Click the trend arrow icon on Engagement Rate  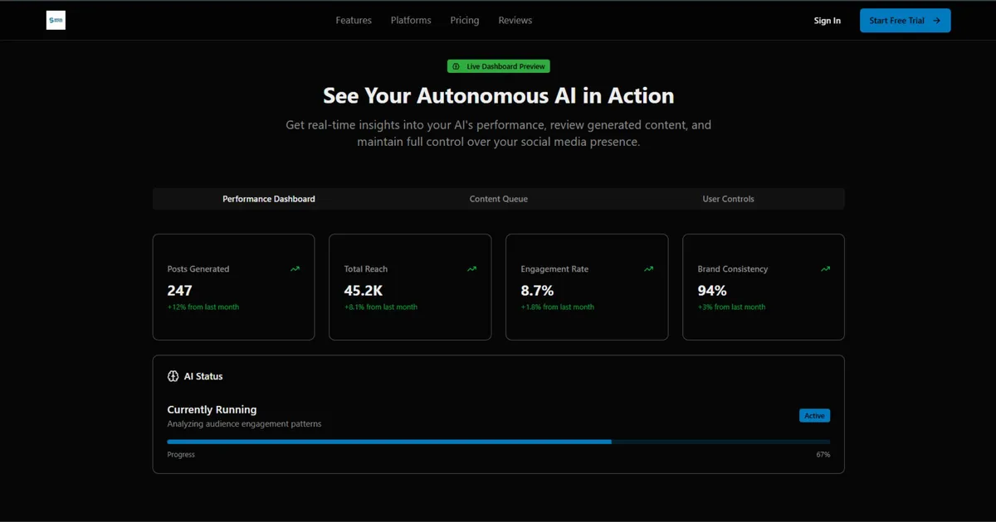(x=648, y=269)
